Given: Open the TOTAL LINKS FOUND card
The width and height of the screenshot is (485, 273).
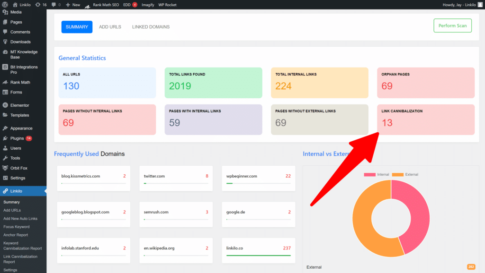Looking at the screenshot, I should coord(214,83).
